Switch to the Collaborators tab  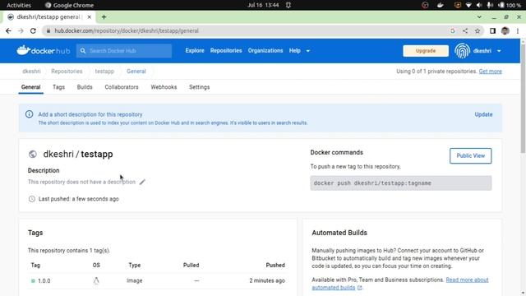[x=122, y=87]
